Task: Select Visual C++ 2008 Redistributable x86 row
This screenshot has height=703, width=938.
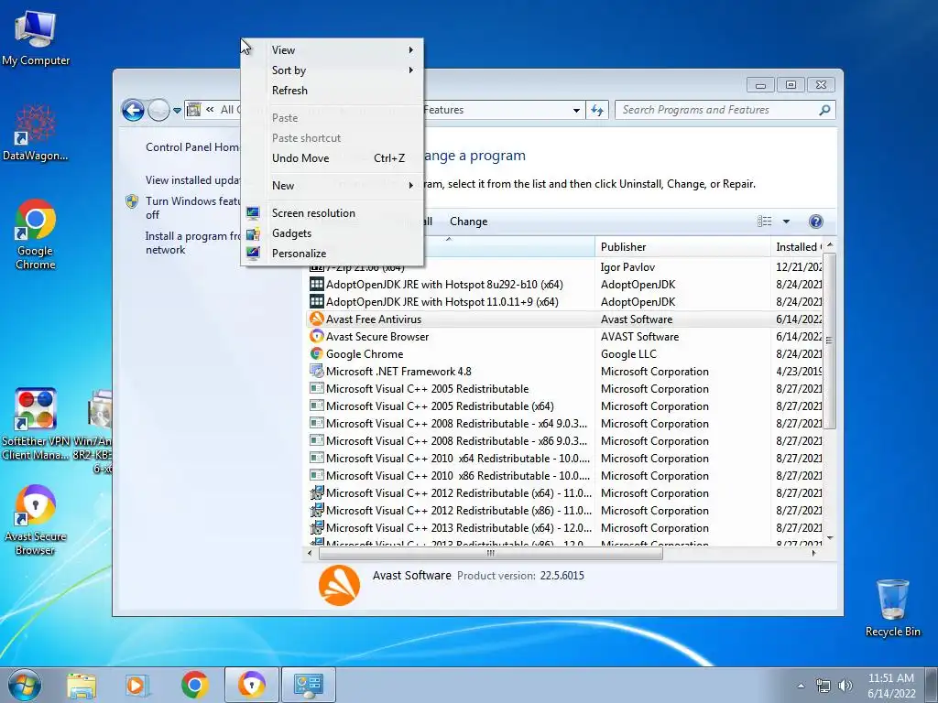Action: coord(564,440)
